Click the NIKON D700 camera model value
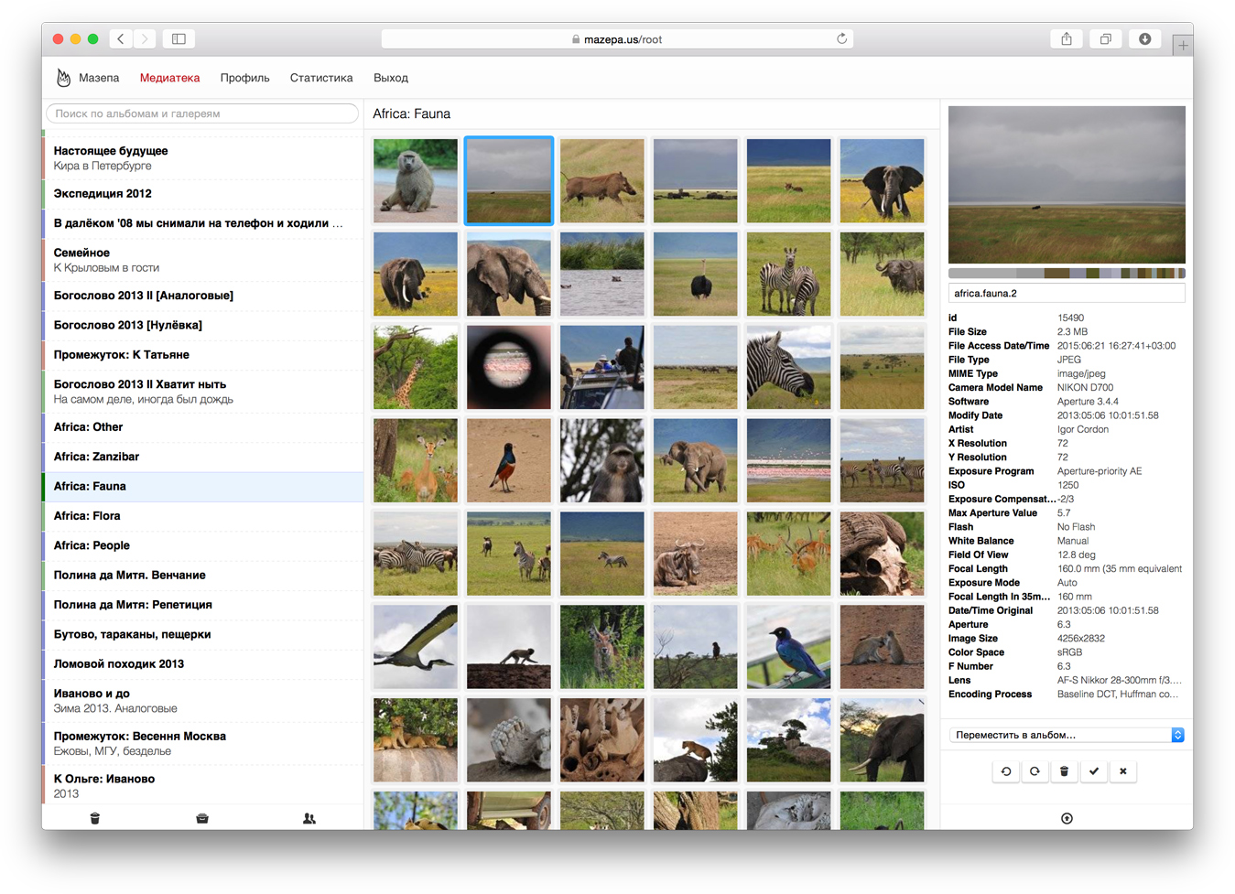 [x=1085, y=388]
